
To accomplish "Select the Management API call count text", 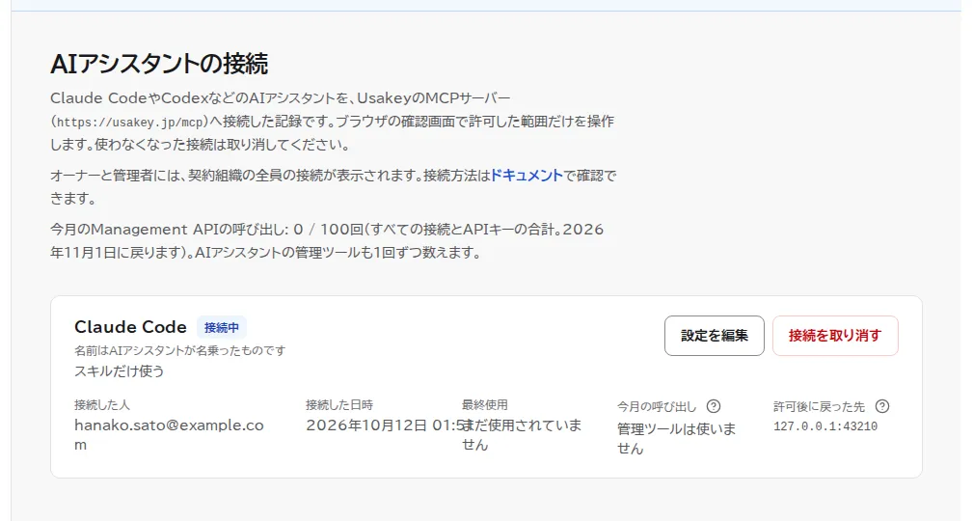I will (327, 241).
